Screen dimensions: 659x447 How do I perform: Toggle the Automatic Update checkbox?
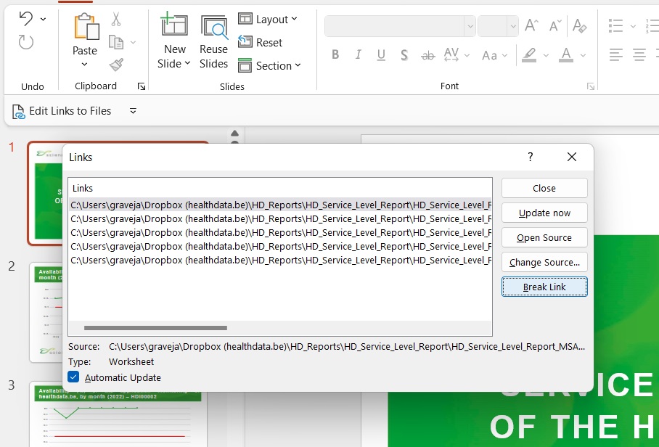click(73, 377)
